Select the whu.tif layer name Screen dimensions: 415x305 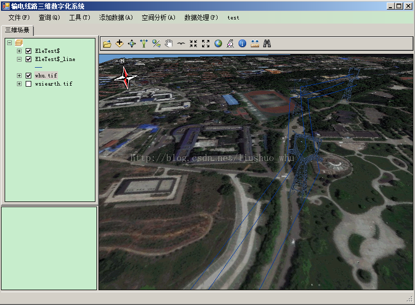tap(46, 76)
